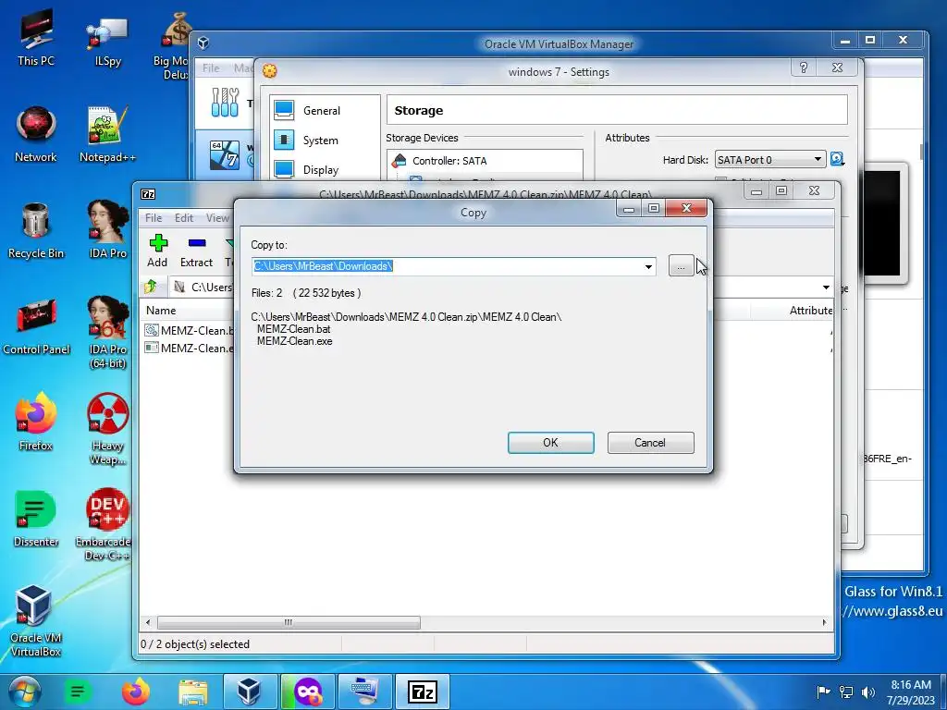
Task: Click the Extract button in 7-Zip toolbar
Action: [x=196, y=251]
